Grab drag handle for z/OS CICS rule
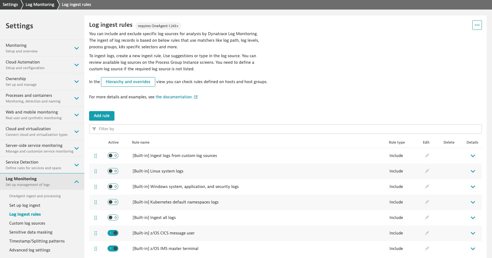This screenshot has width=492, height=258. [x=96, y=233]
